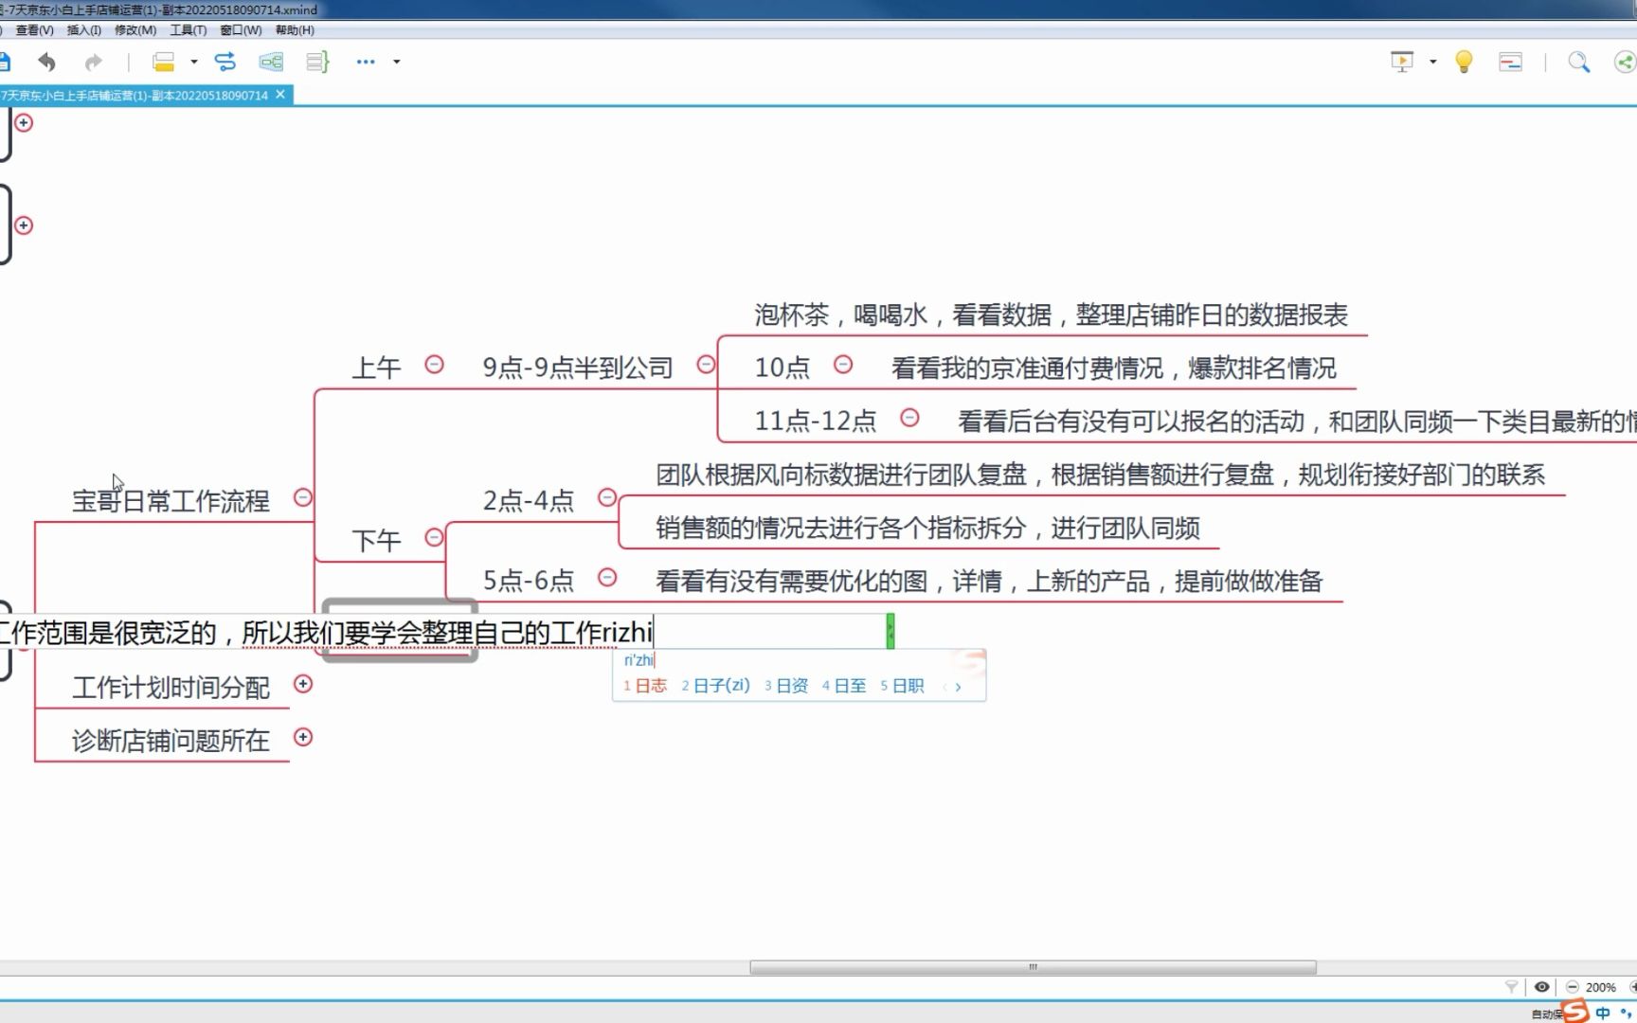The width and height of the screenshot is (1637, 1023).
Task: Choose IME candidate 4 日至
Action: (x=844, y=686)
